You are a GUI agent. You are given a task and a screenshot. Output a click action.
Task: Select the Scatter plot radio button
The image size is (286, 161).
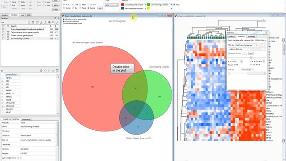tap(64, 8)
